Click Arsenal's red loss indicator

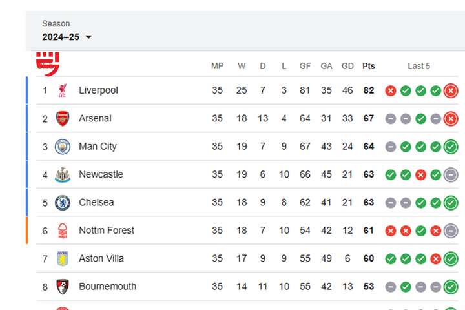[x=451, y=119]
